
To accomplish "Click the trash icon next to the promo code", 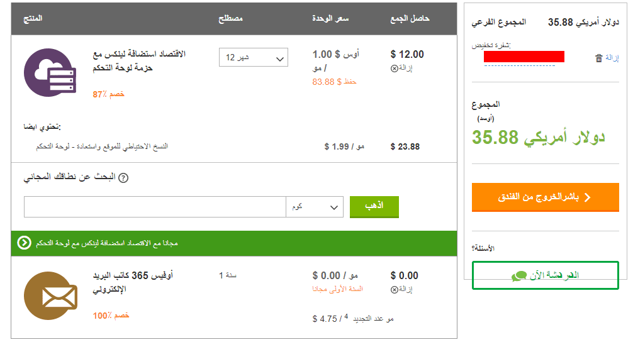I will coord(598,58).
